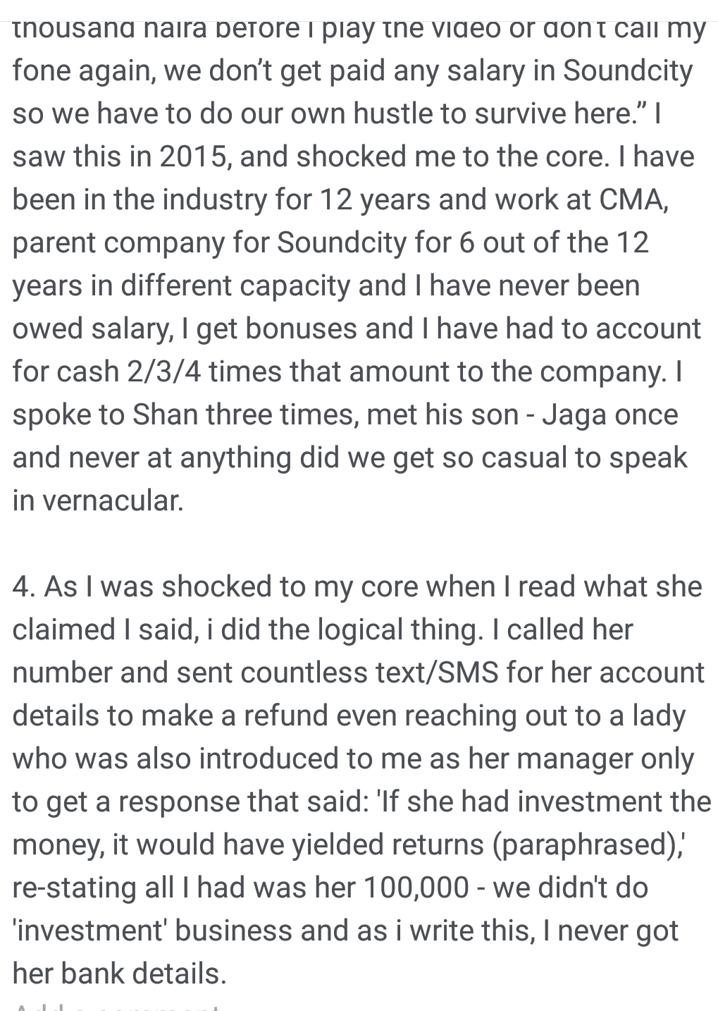Tap the word CMA in the paragraph

(630, 200)
